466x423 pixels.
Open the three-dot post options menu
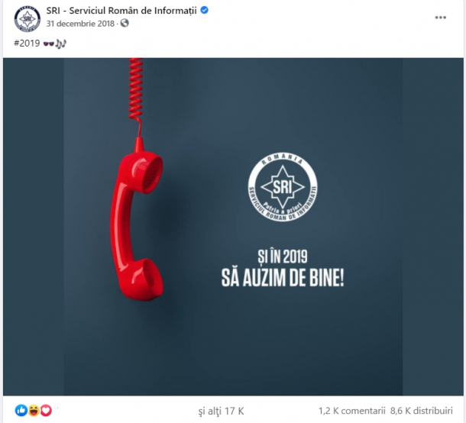click(x=441, y=18)
